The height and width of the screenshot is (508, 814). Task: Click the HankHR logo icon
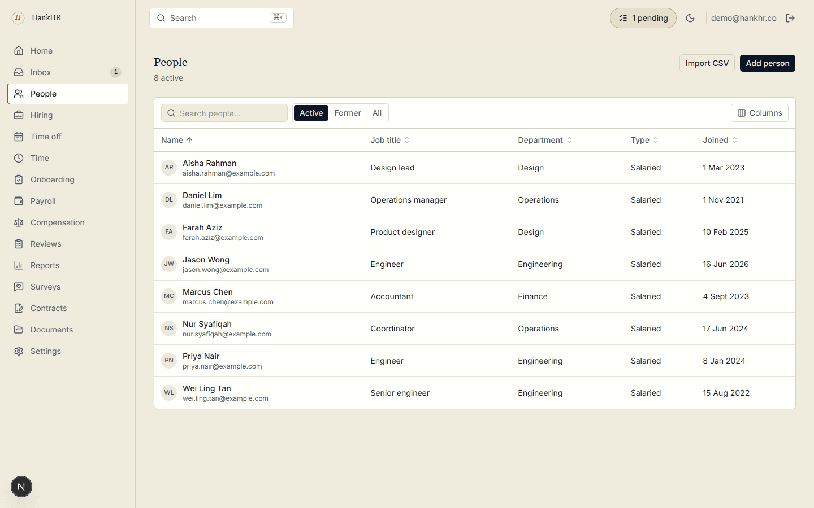point(18,17)
